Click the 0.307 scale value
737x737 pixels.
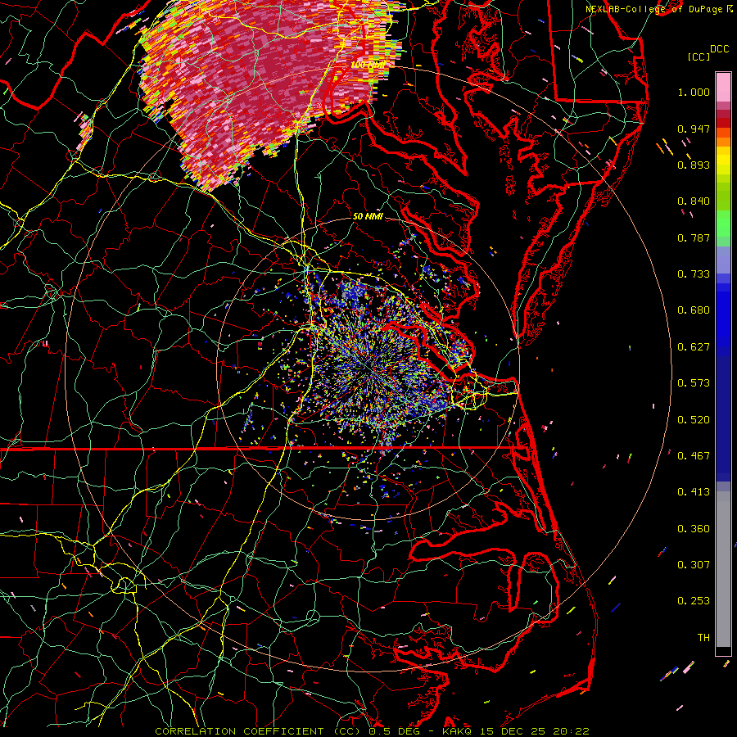click(694, 565)
